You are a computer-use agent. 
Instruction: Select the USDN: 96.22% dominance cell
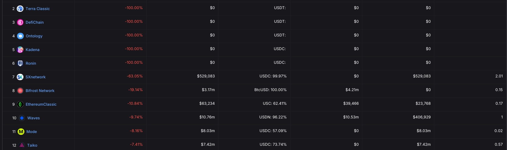pyautogui.click(x=273, y=117)
